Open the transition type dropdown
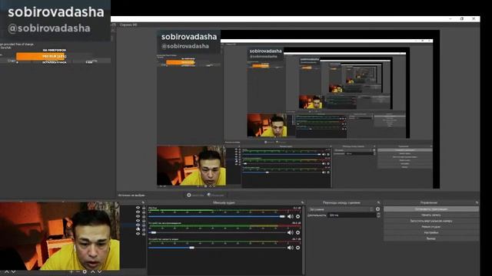Screen dimensions: 492x276 pos(341,209)
